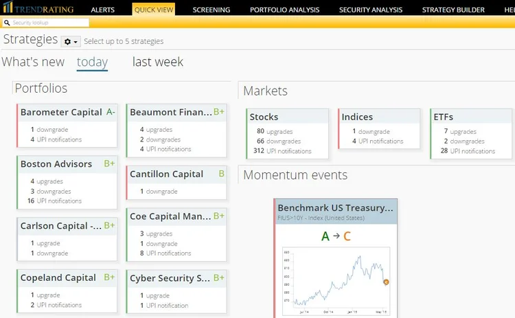This screenshot has height=318, width=515.
Task: Open Carlson Capital portfolio card
Action: pos(67,240)
